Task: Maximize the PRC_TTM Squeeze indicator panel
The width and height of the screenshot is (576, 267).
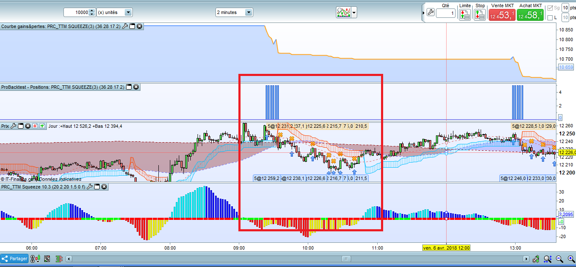Action: point(97,187)
